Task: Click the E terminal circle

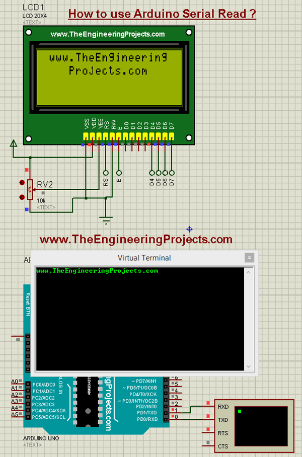Action: [x=119, y=172]
